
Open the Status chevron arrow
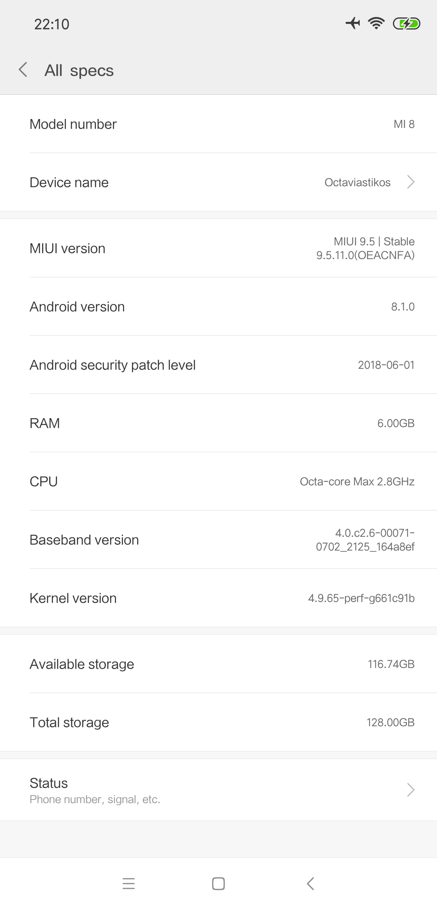point(411,790)
